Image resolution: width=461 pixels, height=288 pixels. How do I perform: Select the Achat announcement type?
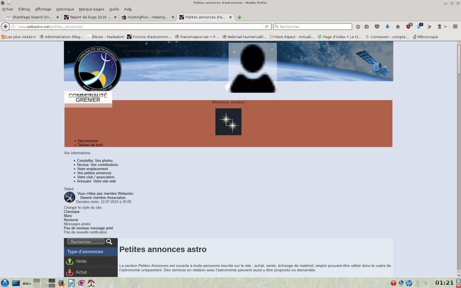point(91,272)
